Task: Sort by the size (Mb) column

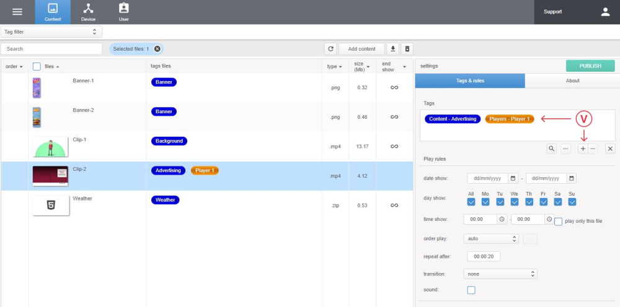Action: click(x=362, y=67)
